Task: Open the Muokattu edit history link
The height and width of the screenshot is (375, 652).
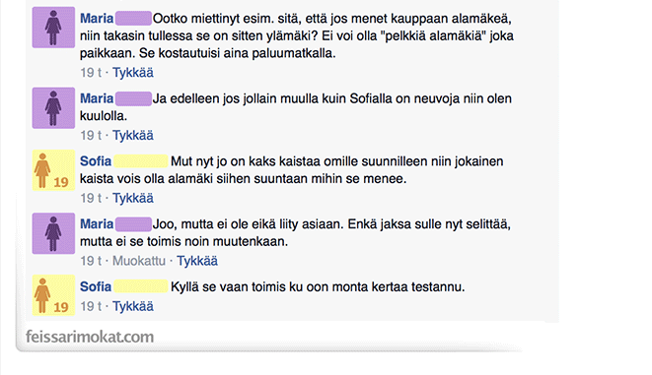Action: point(139,261)
